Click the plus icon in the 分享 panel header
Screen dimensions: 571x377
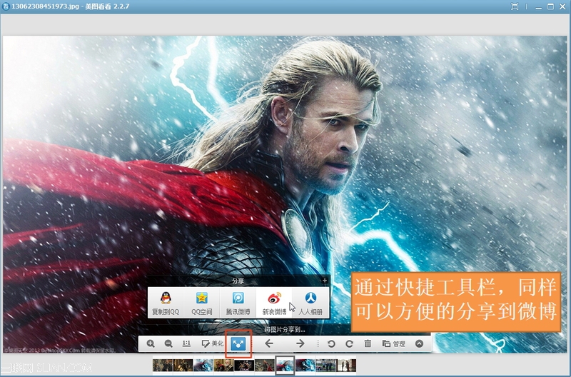(x=324, y=281)
